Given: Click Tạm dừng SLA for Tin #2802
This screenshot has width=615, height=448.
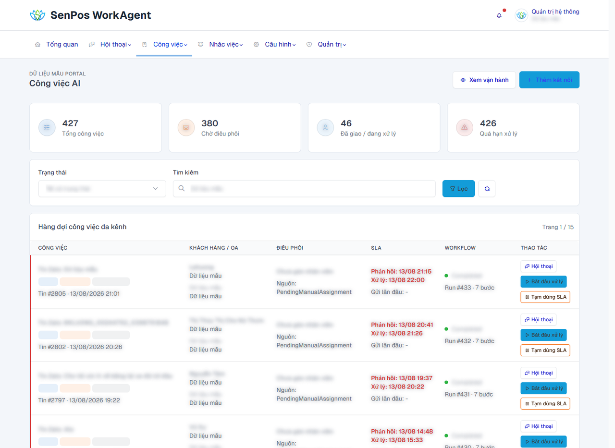Looking at the screenshot, I should pyautogui.click(x=545, y=350).
